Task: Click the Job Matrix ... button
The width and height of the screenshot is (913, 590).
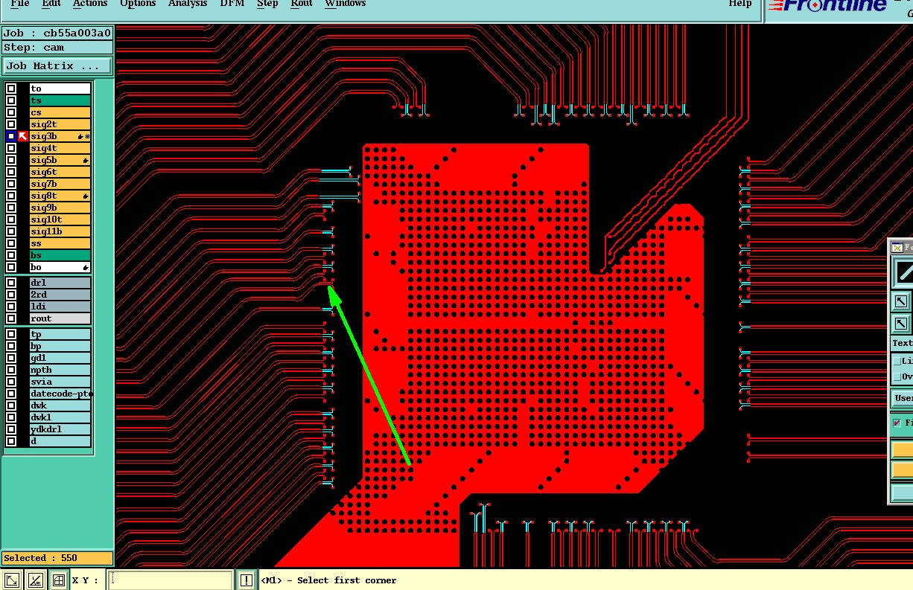Action: [57, 66]
